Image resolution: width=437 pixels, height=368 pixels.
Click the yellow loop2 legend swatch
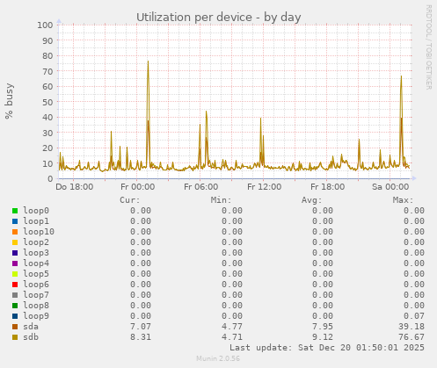(x=15, y=242)
